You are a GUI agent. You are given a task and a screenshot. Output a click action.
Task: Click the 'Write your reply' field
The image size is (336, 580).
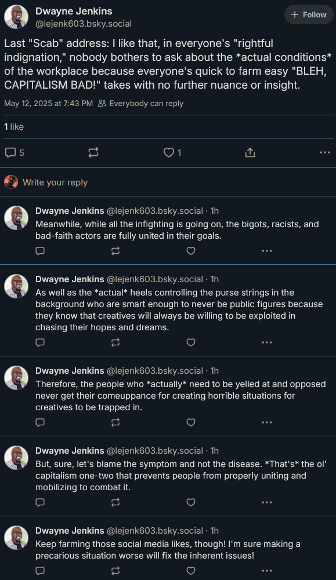pyautogui.click(x=168, y=183)
